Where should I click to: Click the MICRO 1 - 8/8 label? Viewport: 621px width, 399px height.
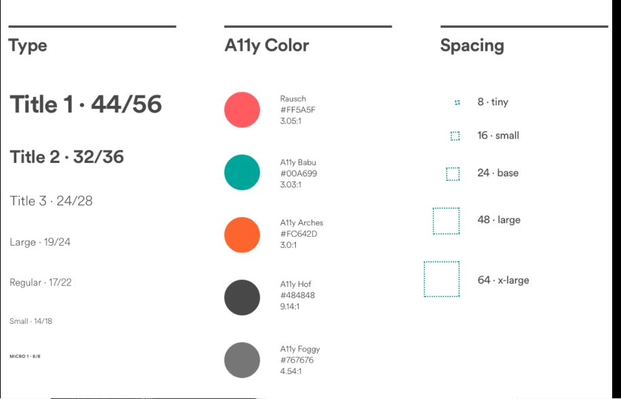[x=25, y=356]
